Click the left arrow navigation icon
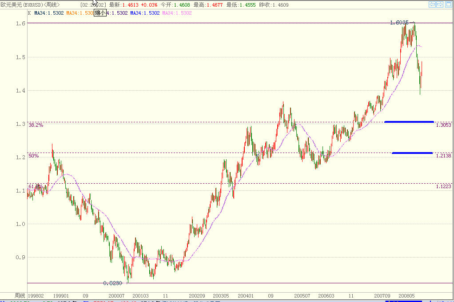Image resolution: width=454 pixels, height=302 pixels. pyautogui.click(x=432, y=4)
